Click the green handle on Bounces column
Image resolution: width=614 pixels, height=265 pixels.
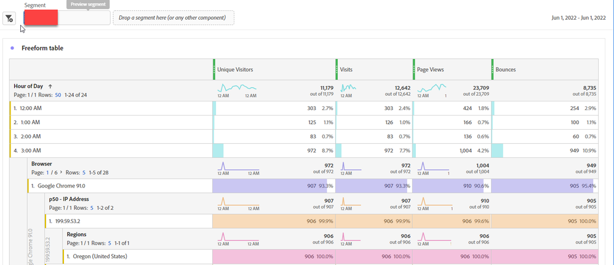[x=493, y=69]
